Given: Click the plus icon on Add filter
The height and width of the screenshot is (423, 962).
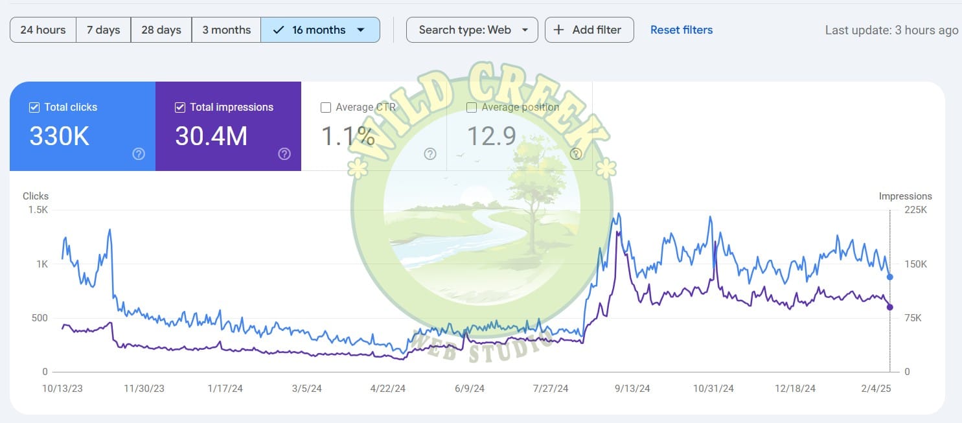Looking at the screenshot, I should click(x=558, y=29).
